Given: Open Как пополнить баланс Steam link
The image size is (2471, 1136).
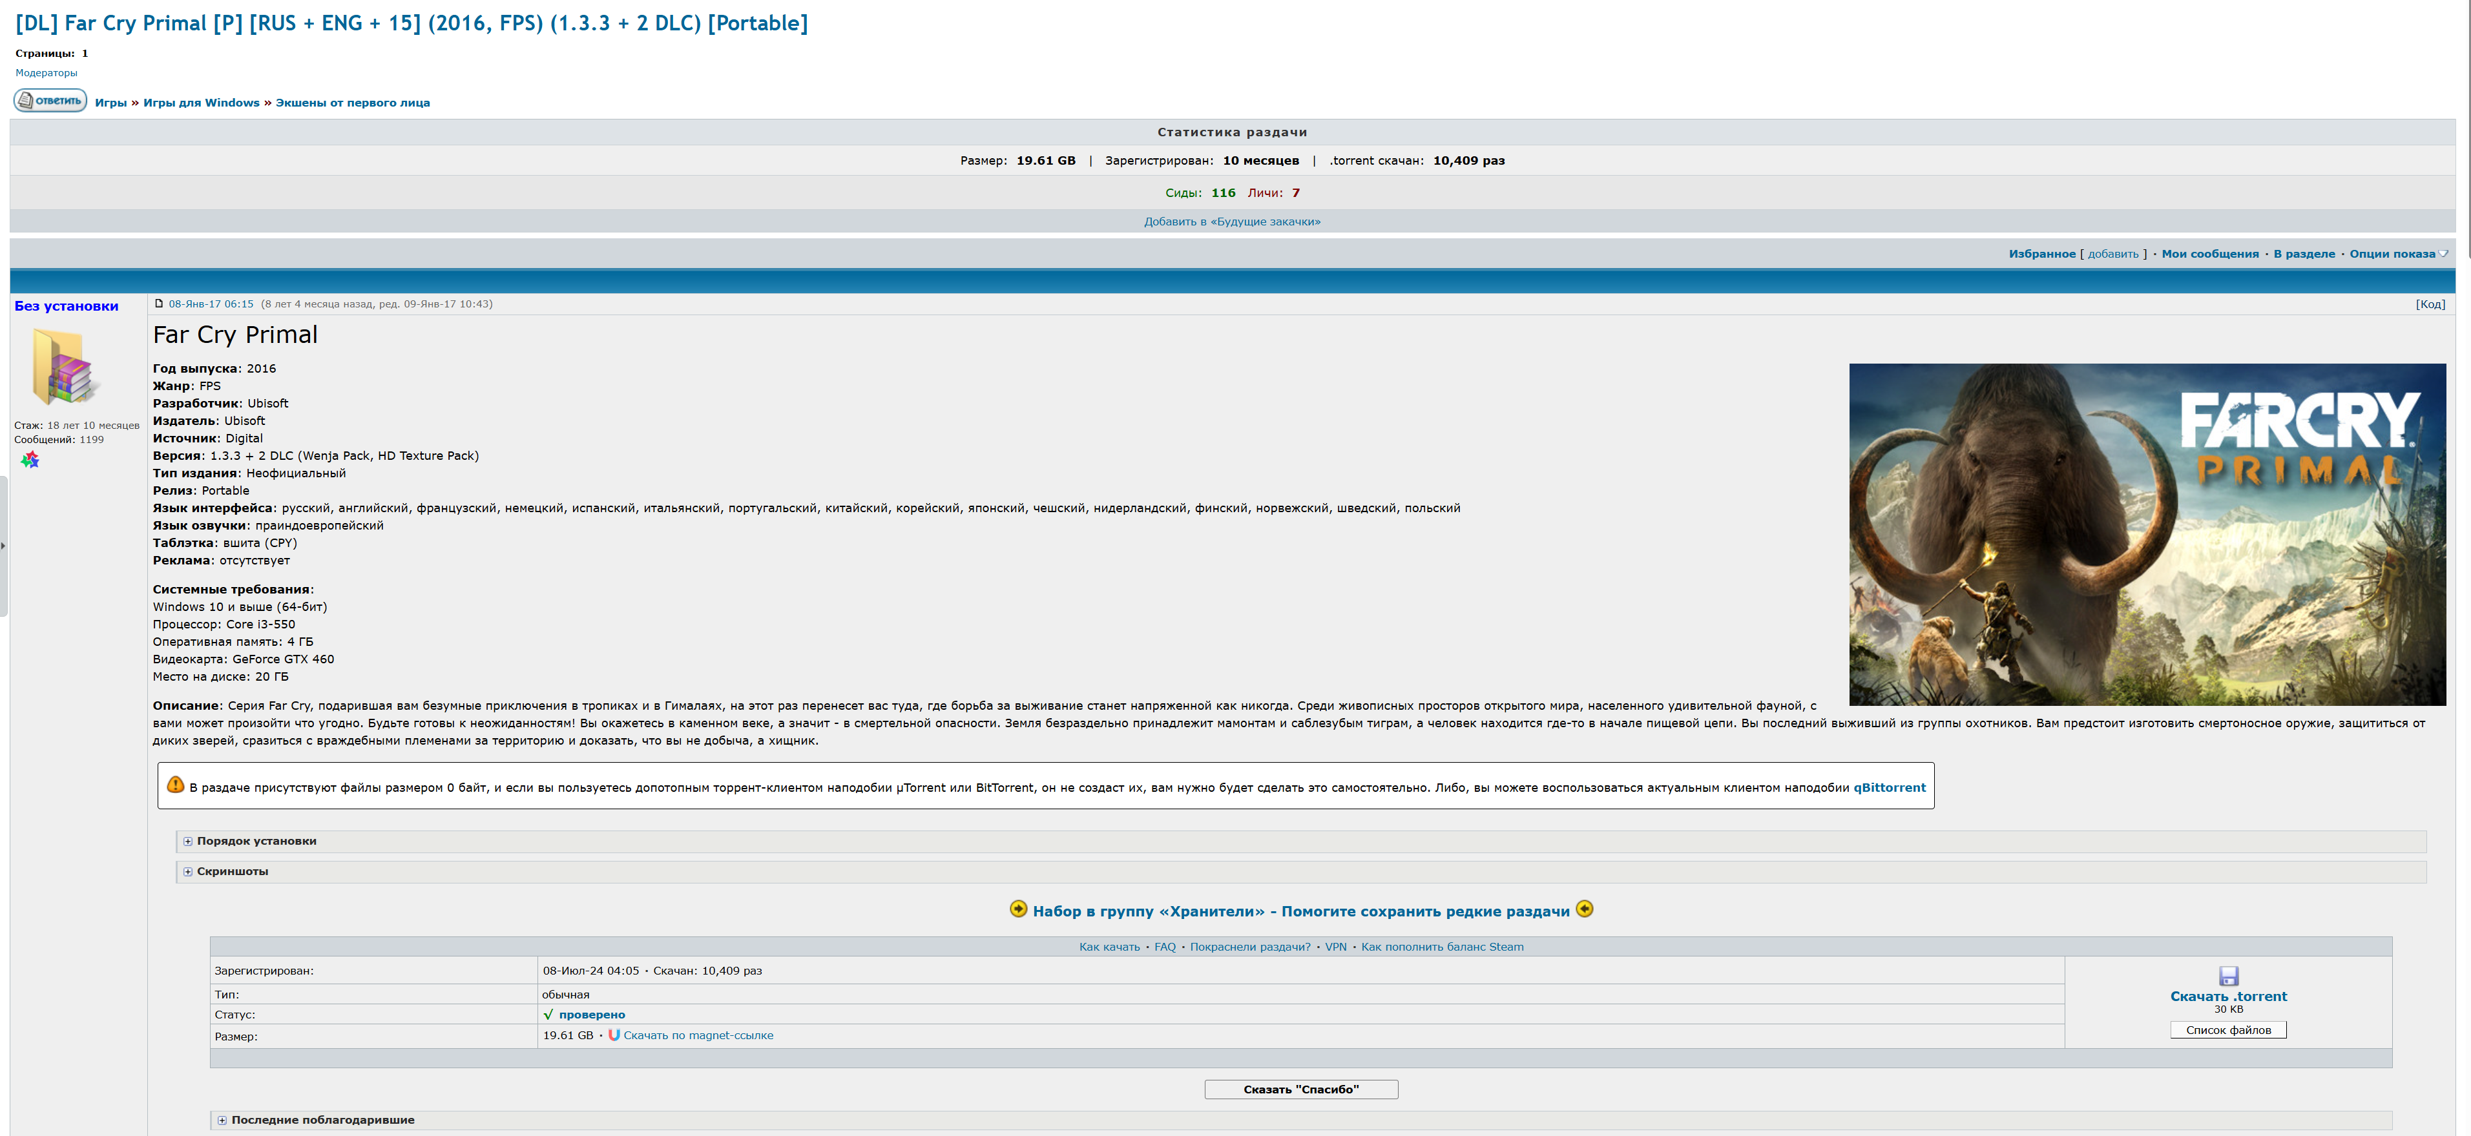Looking at the screenshot, I should (x=1442, y=947).
